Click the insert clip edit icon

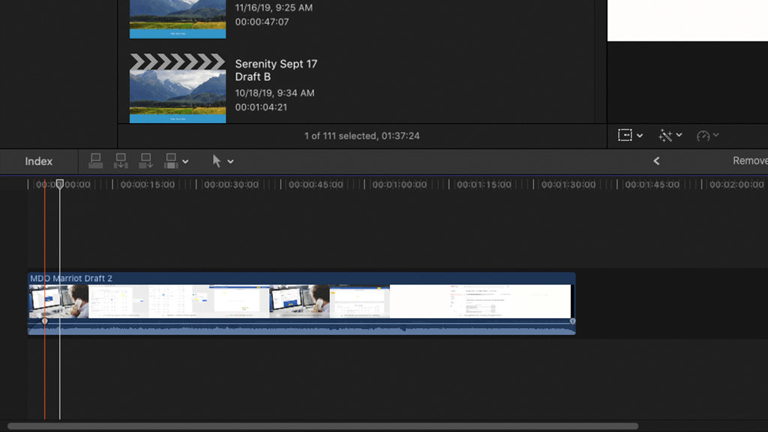pyautogui.click(x=120, y=160)
